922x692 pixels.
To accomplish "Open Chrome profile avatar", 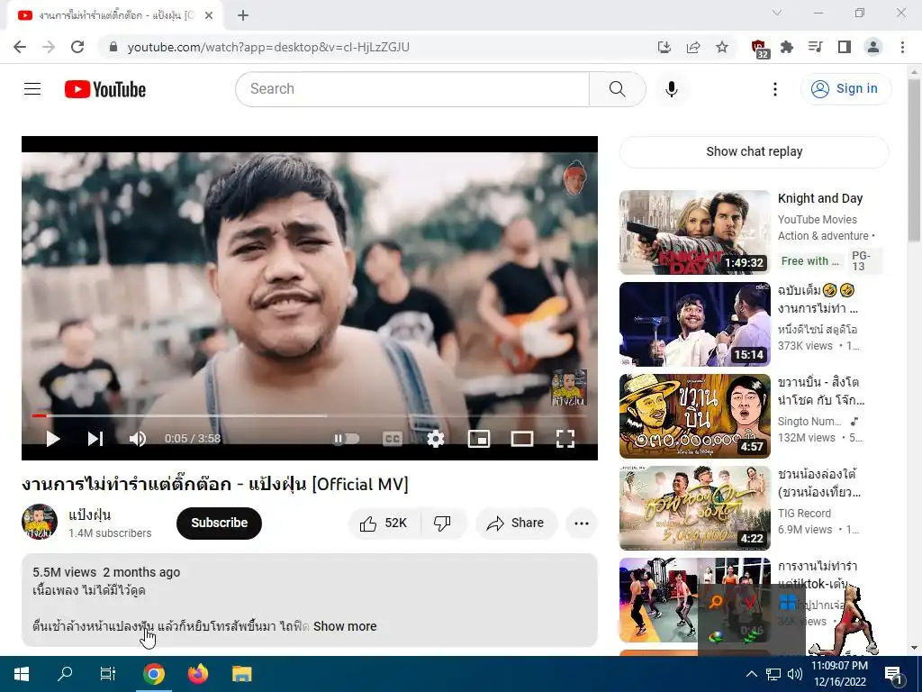I will point(873,47).
